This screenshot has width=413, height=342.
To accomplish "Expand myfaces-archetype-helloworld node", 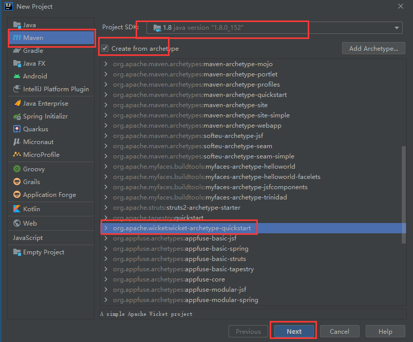I will tap(106, 167).
